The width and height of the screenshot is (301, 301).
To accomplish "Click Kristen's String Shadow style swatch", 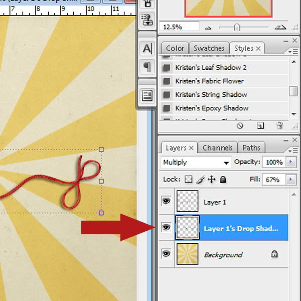I will (167, 95).
